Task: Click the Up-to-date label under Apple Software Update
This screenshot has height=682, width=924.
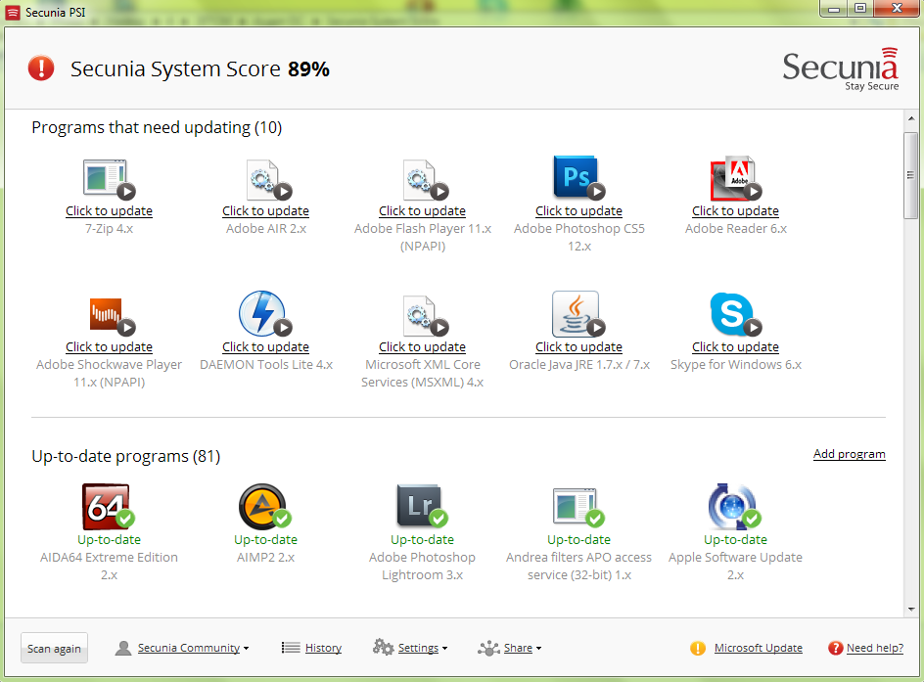Action: (735, 539)
